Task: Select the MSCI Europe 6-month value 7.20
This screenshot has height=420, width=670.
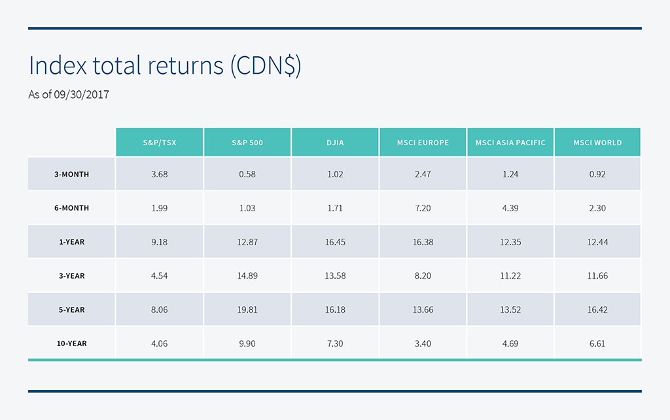Action: [423, 208]
